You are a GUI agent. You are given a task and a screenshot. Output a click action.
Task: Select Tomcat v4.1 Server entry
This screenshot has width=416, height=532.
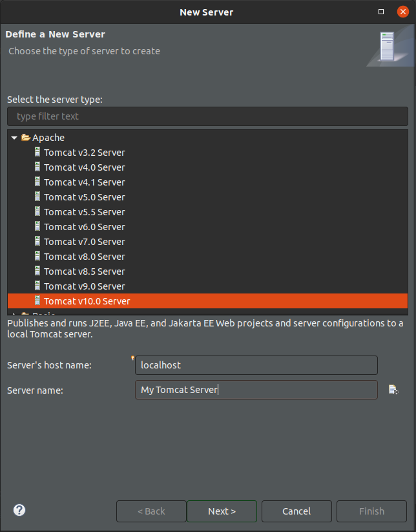coord(84,182)
